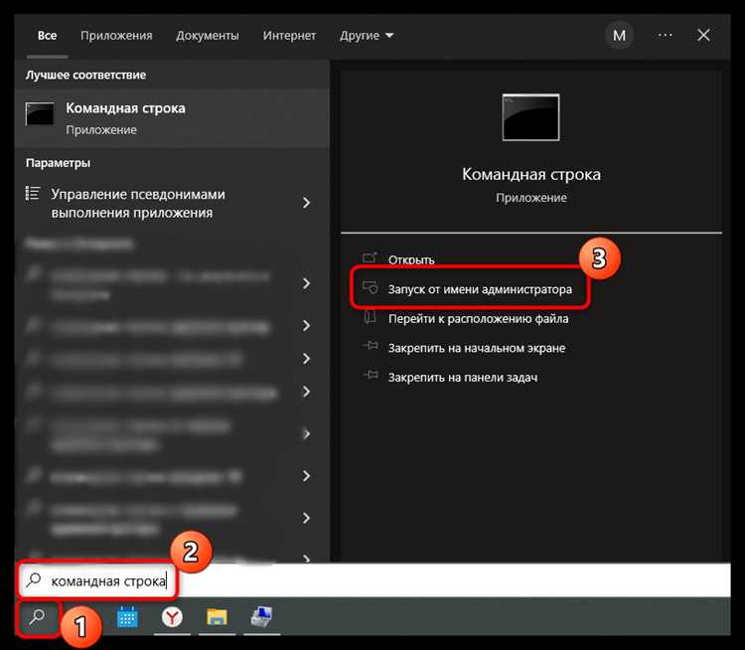Click the Командная строка title in preview pane
The height and width of the screenshot is (650, 745).
tap(531, 175)
